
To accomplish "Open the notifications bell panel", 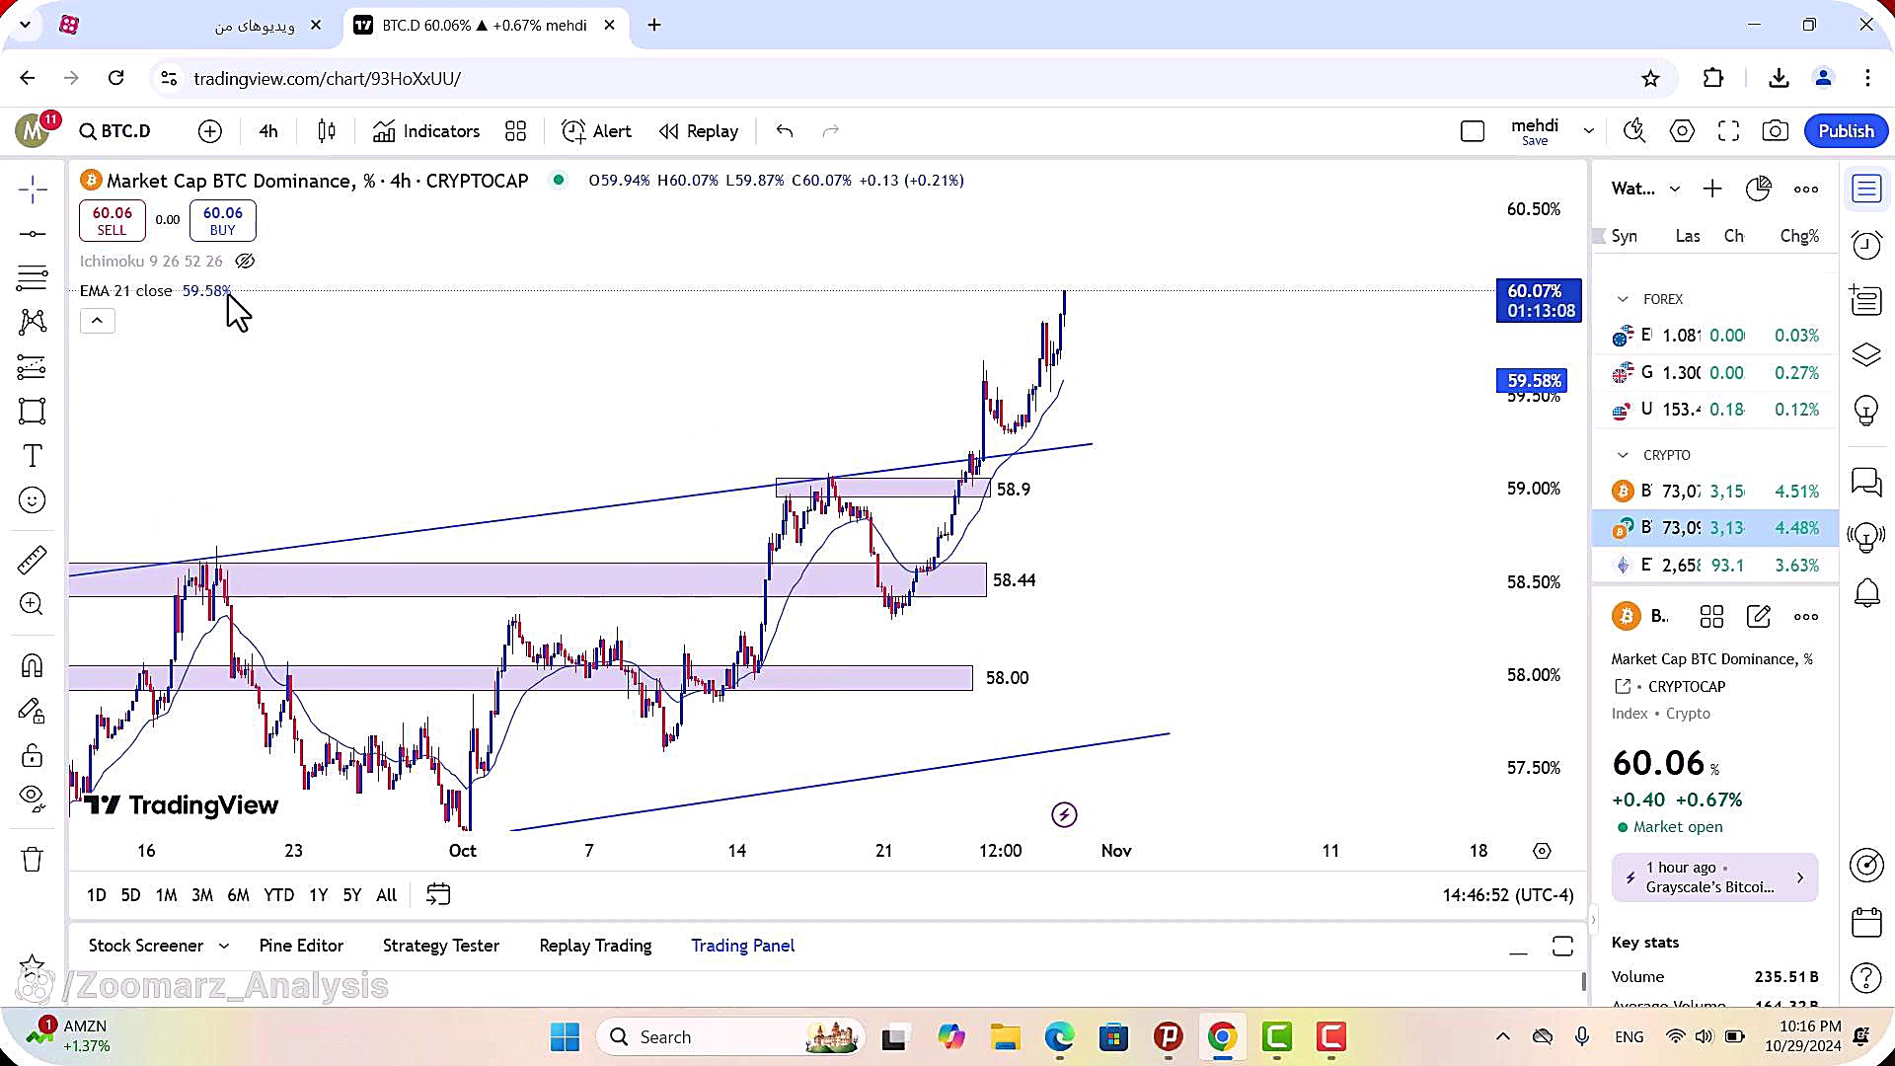I will click(1866, 593).
